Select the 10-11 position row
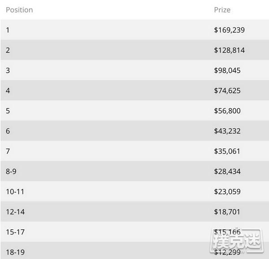Viewport: 269px width, 259px height. click(134, 191)
